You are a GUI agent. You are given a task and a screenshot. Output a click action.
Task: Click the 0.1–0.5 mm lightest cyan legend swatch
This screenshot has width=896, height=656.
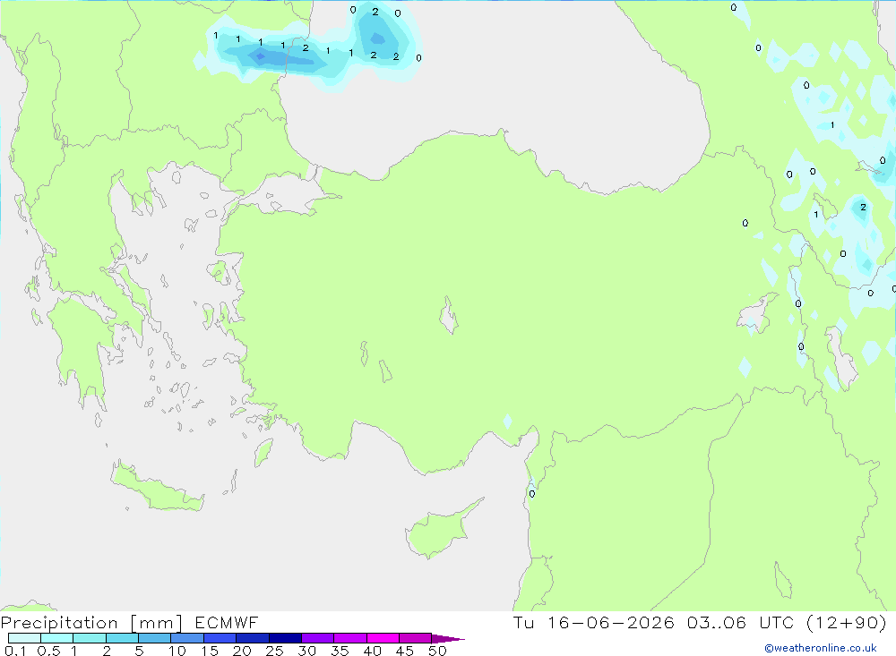(x=24, y=638)
